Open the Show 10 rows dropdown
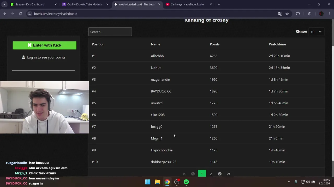The height and width of the screenshot is (187, 334). (x=316, y=32)
